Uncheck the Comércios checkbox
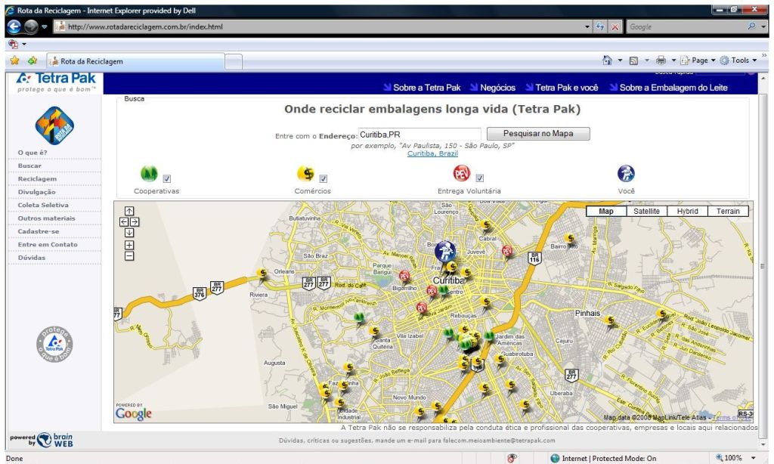Image resolution: width=774 pixels, height=464 pixels. pos(324,178)
